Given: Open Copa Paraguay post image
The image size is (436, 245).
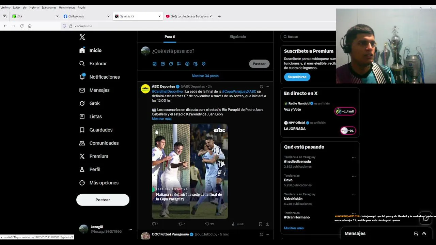Looking at the screenshot, I should click(x=190, y=171).
